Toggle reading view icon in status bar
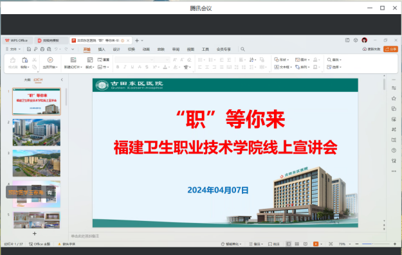 (x=306, y=244)
